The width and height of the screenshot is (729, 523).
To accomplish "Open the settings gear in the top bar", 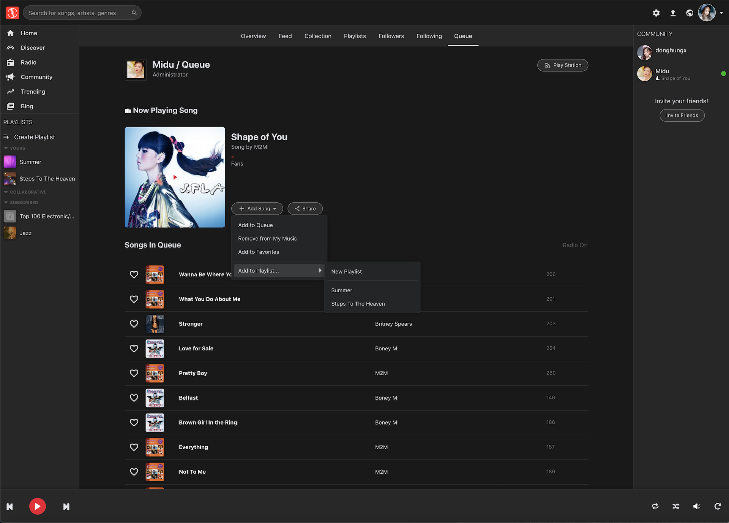I will (x=656, y=13).
